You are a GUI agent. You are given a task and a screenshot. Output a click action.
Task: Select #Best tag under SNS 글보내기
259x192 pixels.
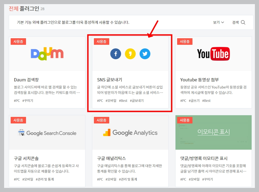123,101
